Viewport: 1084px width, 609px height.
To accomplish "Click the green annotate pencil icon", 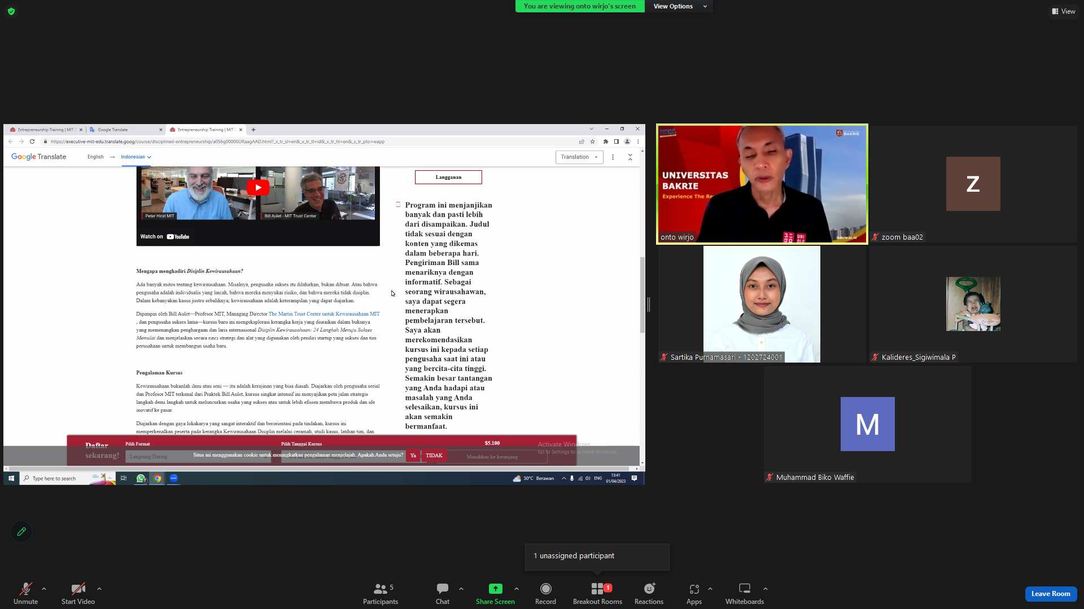I will (21, 532).
